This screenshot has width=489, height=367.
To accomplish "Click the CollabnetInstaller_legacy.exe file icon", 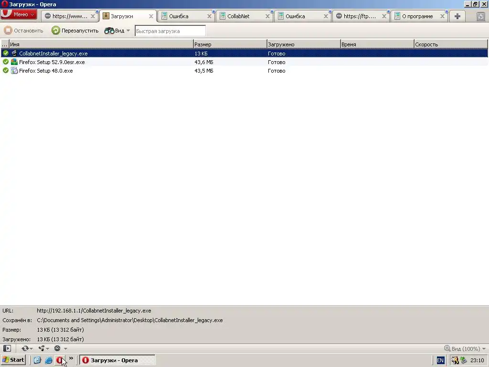I will [14, 54].
